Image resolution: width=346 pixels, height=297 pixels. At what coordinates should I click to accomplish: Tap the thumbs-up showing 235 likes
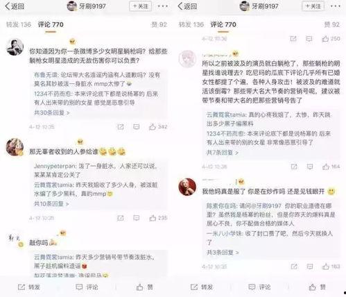tap(158, 218)
